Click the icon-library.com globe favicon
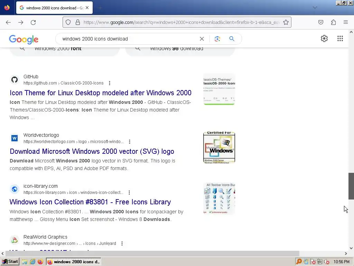The image size is (354, 266). click(15, 189)
